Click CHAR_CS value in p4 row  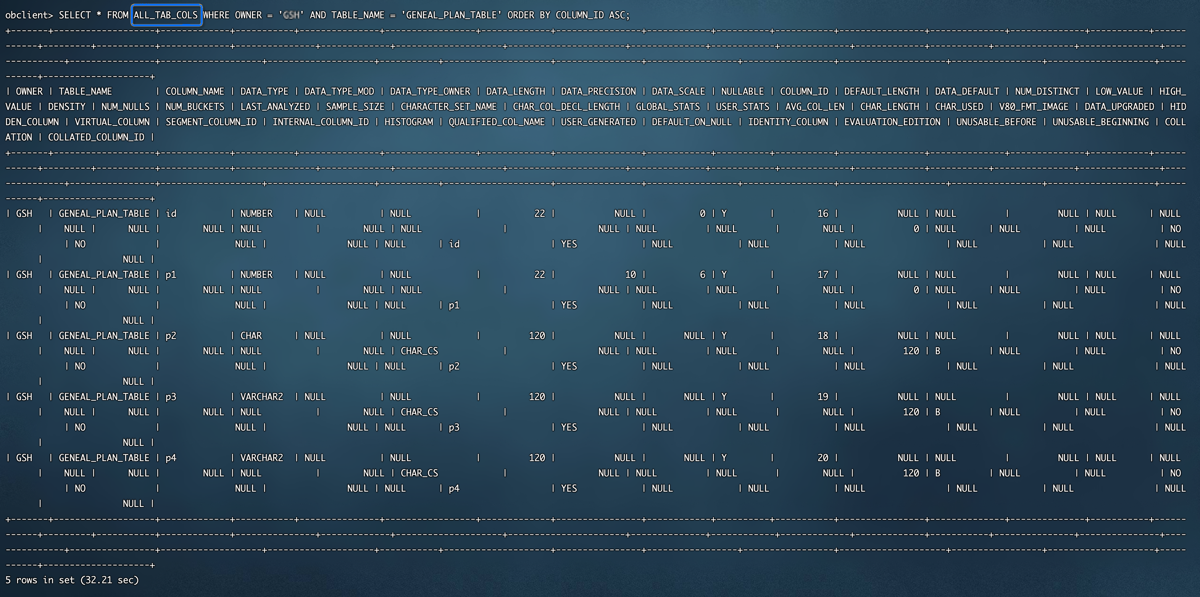[x=419, y=473]
